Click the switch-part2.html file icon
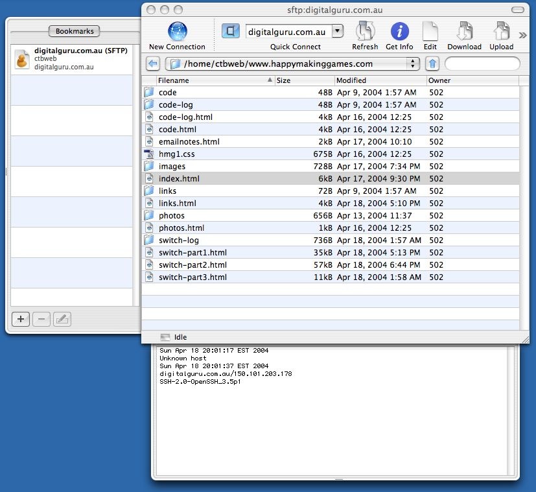This screenshot has height=492, width=536. point(149,264)
